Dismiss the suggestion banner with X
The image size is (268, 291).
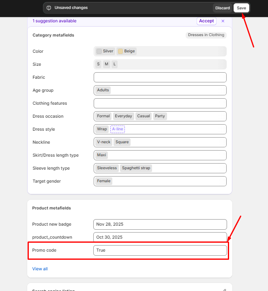tap(223, 21)
